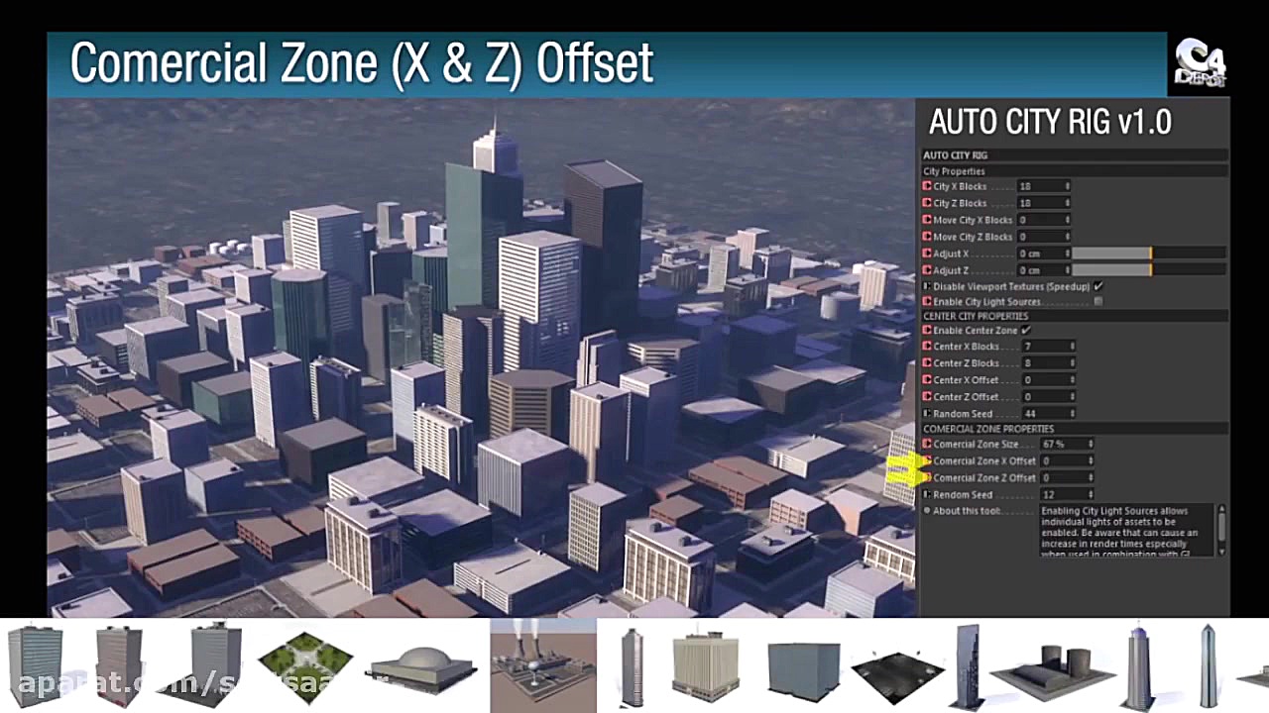Toggle the animation icon for Center Z Blocks
Screen dimensions: 1269x713
927,363
